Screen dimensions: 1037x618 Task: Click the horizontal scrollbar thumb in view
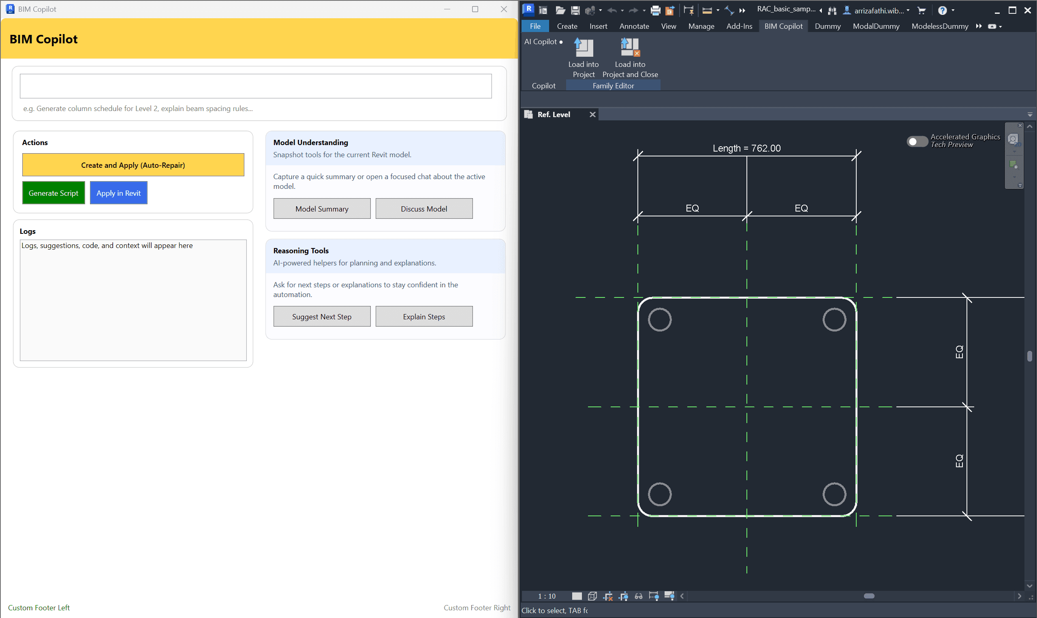pyautogui.click(x=869, y=596)
